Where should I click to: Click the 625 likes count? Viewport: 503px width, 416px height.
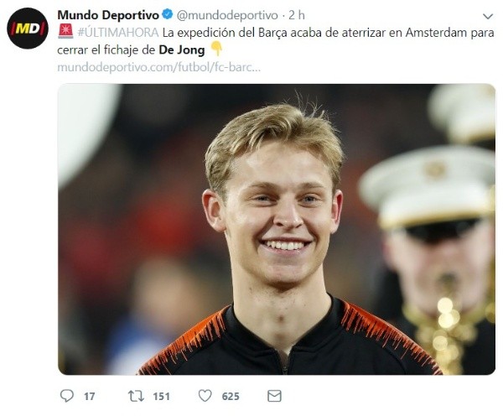[x=231, y=397]
